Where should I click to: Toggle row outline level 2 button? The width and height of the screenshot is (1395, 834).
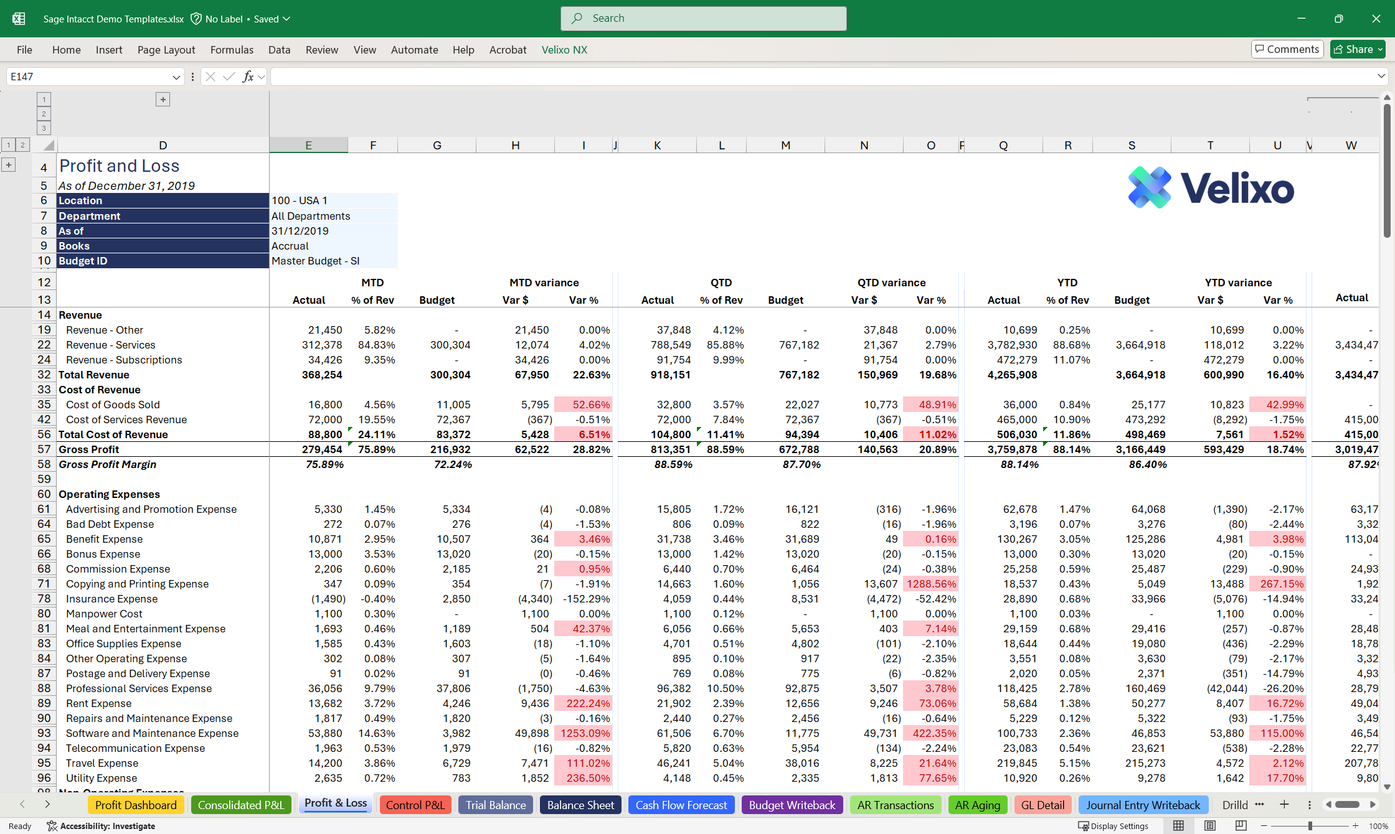[x=22, y=145]
